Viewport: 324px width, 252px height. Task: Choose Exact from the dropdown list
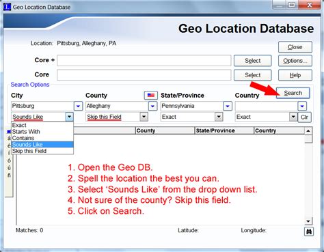42,125
